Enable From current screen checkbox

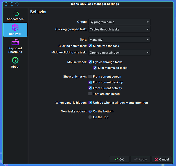pyautogui.click(x=90, y=76)
